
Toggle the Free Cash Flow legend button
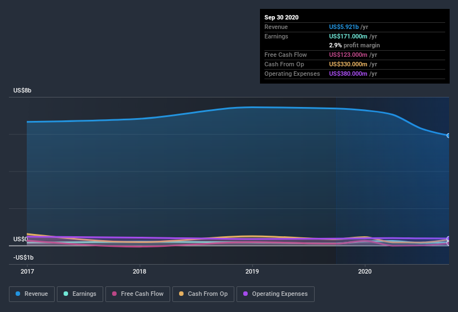[x=138, y=294]
